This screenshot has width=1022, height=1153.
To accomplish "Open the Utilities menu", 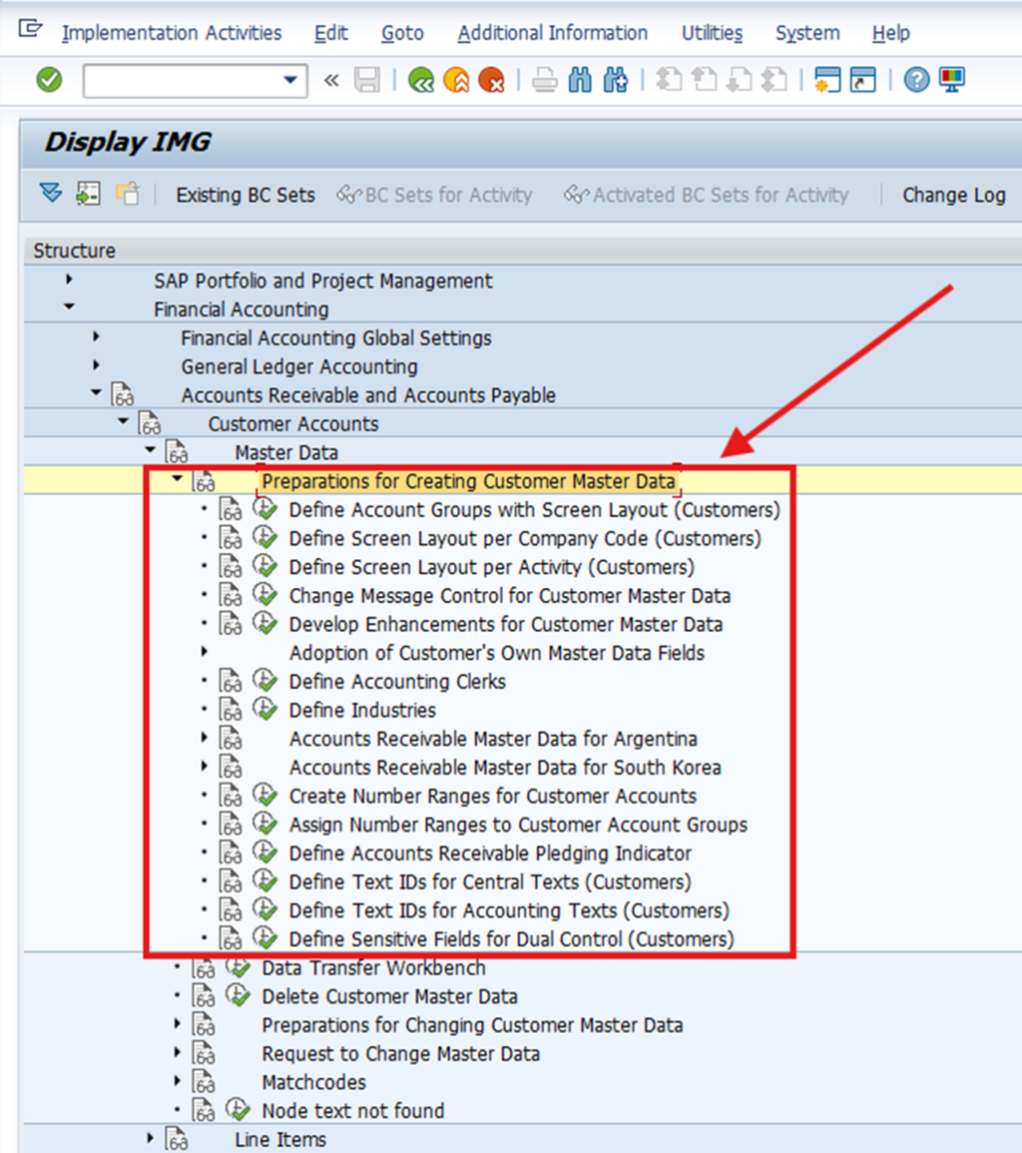I will point(712,33).
